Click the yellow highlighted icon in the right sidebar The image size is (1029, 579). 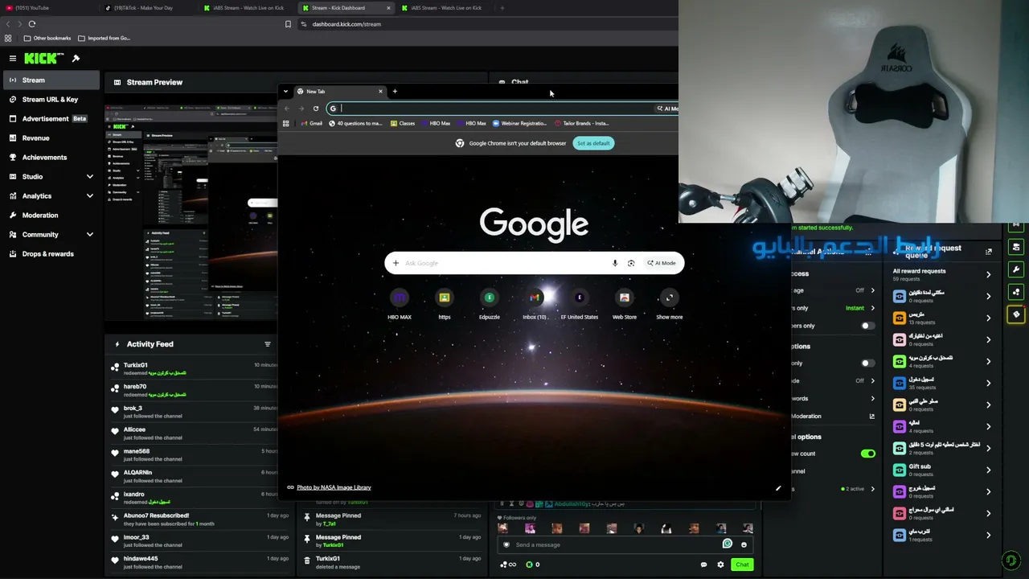pyautogui.click(x=1016, y=314)
